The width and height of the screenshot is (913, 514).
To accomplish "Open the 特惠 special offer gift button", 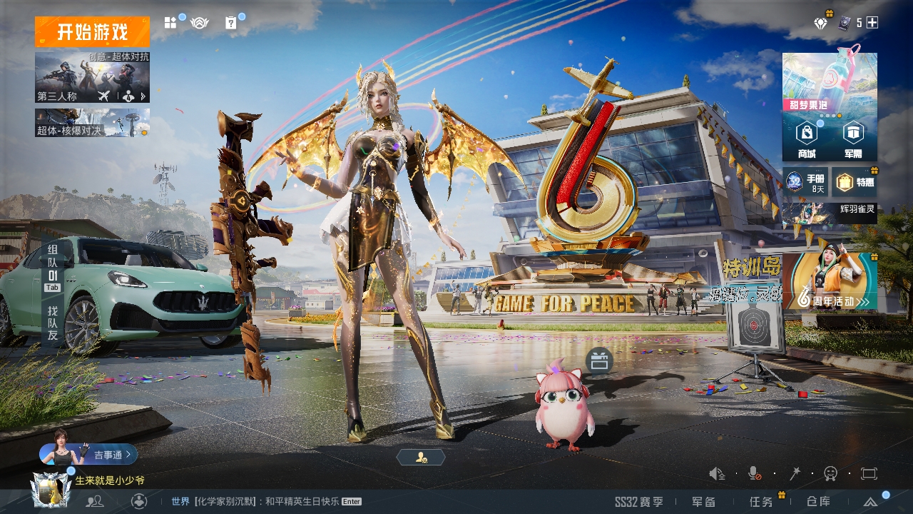I will (x=855, y=183).
